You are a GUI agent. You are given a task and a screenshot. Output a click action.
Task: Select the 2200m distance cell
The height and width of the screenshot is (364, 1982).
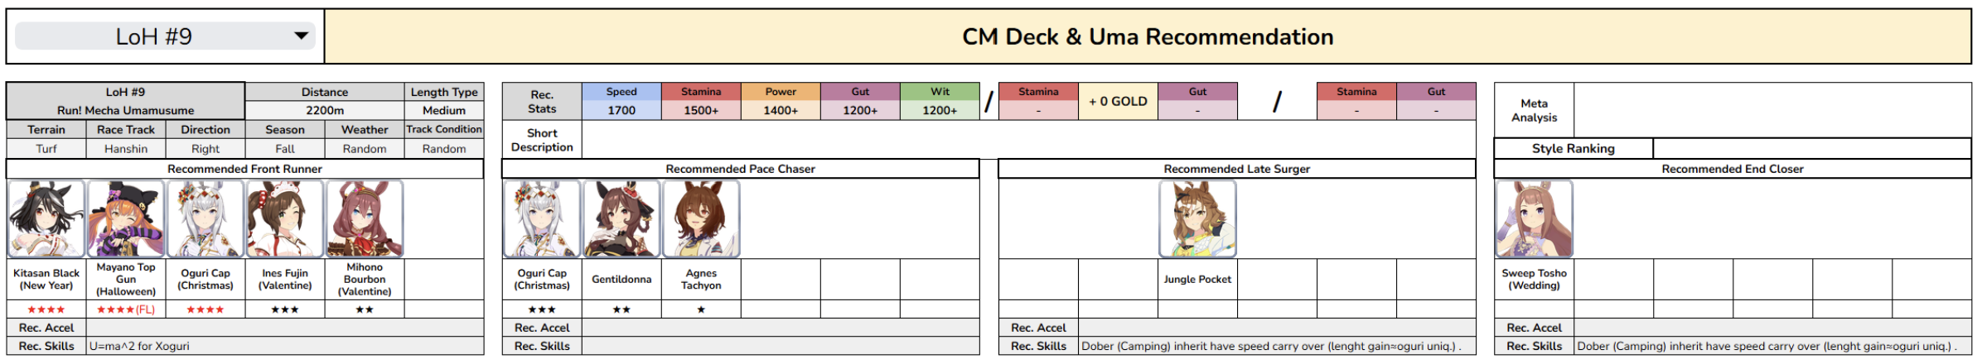pos(325,110)
